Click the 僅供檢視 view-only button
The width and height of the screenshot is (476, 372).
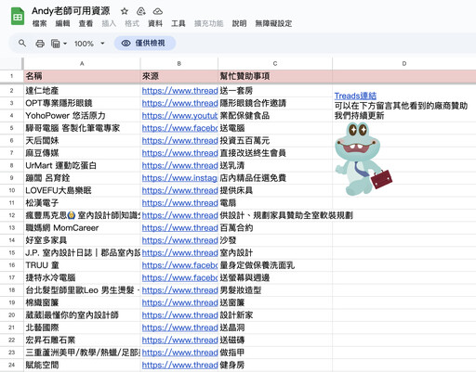pos(145,44)
